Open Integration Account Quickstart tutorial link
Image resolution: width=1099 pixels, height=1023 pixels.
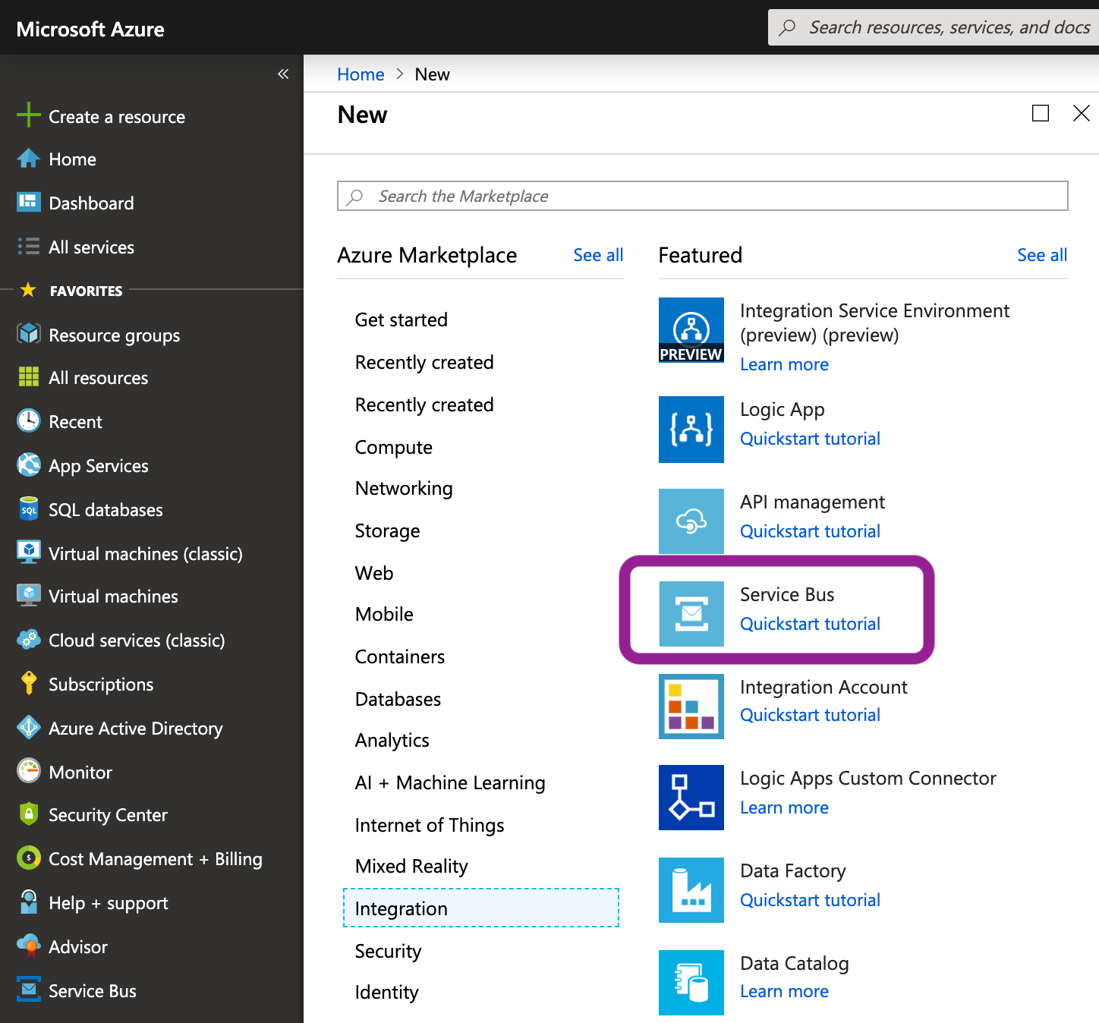(810, 715)
